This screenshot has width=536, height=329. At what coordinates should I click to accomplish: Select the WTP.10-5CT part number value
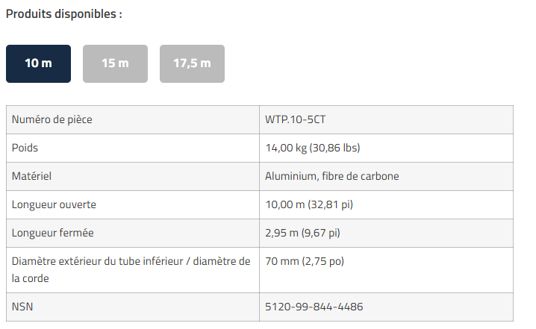295,119
